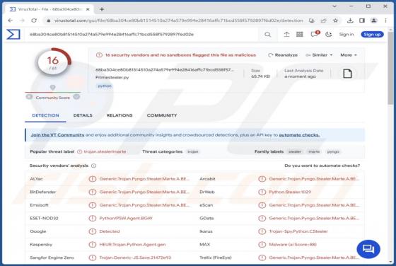Click the BitDefender detection alert icon
This screenshot has height=266, width=396.
[93, 192]
